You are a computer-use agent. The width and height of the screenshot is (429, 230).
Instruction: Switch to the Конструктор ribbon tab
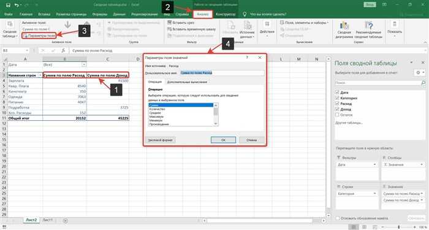[226, 14]
